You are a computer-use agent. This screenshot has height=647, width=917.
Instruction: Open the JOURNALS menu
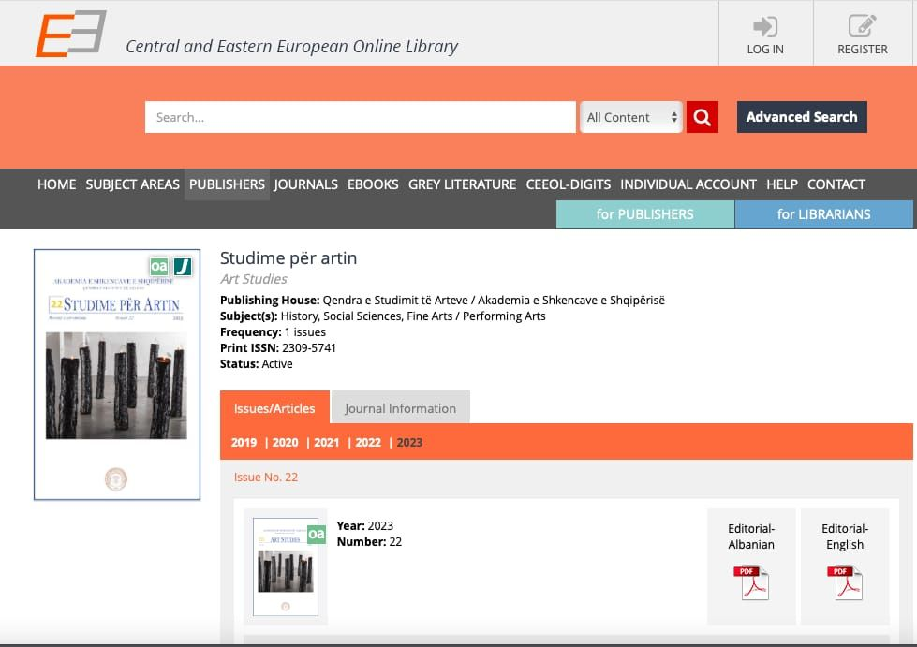pyautogui.click(x=306, y=184)
